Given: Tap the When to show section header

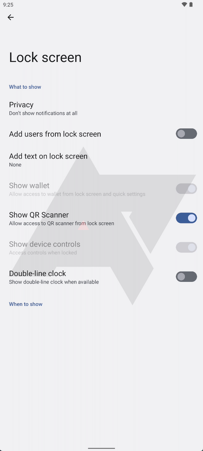Looking at the screenshot, I should click(26, 304).
